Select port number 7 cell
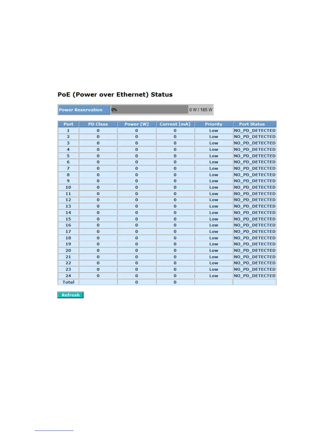 tap(68, 168)
